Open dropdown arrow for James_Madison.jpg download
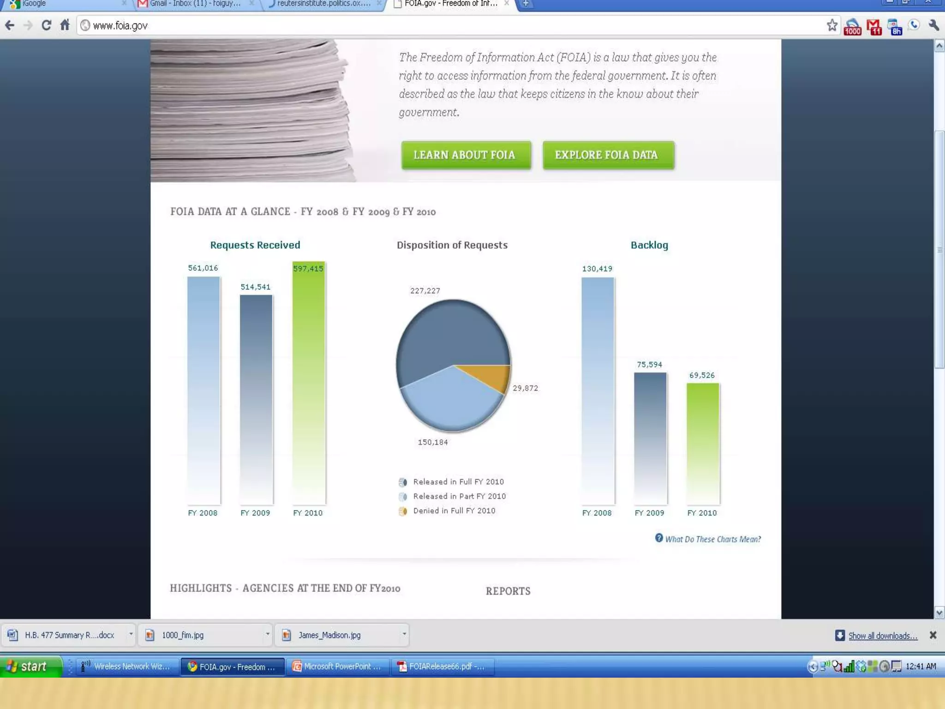 point(404,634)
